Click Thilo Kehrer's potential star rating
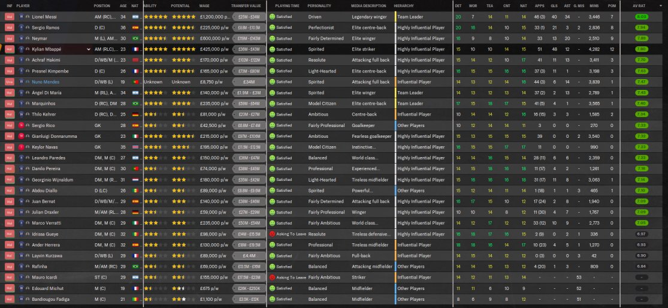The height and width of the screenshot is (308, 668). [183, 114]
